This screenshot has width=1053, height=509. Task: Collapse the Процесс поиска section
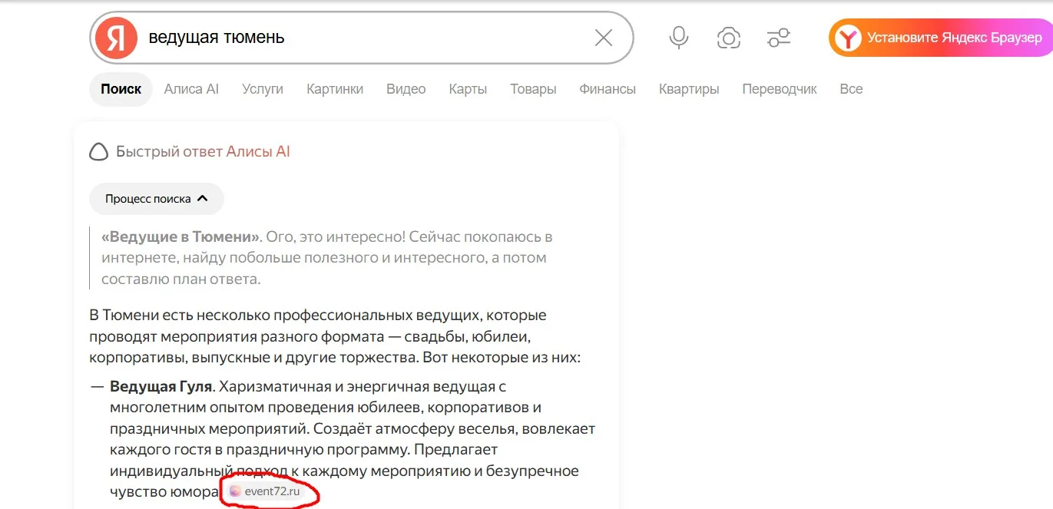click(157, 199)
